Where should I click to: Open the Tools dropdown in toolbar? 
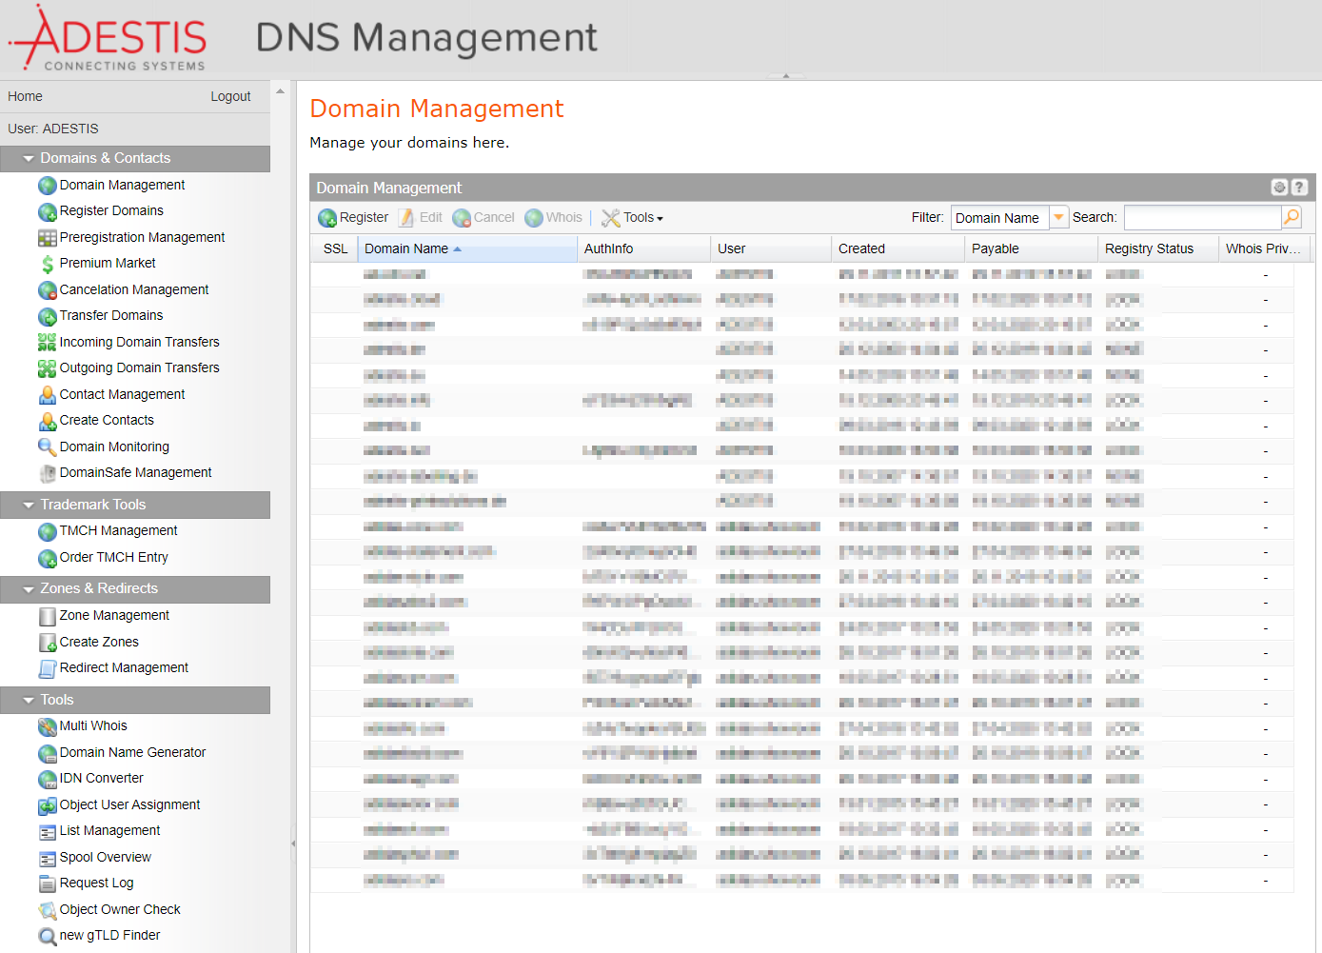pyautogui.click(x=633, y=218)
